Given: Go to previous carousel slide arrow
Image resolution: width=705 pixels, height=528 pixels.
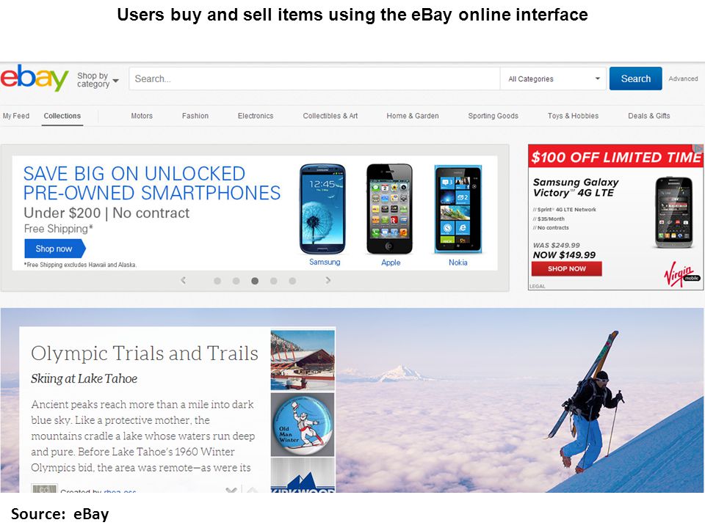Looking at the screenshot, I should [x=183, y=281].
